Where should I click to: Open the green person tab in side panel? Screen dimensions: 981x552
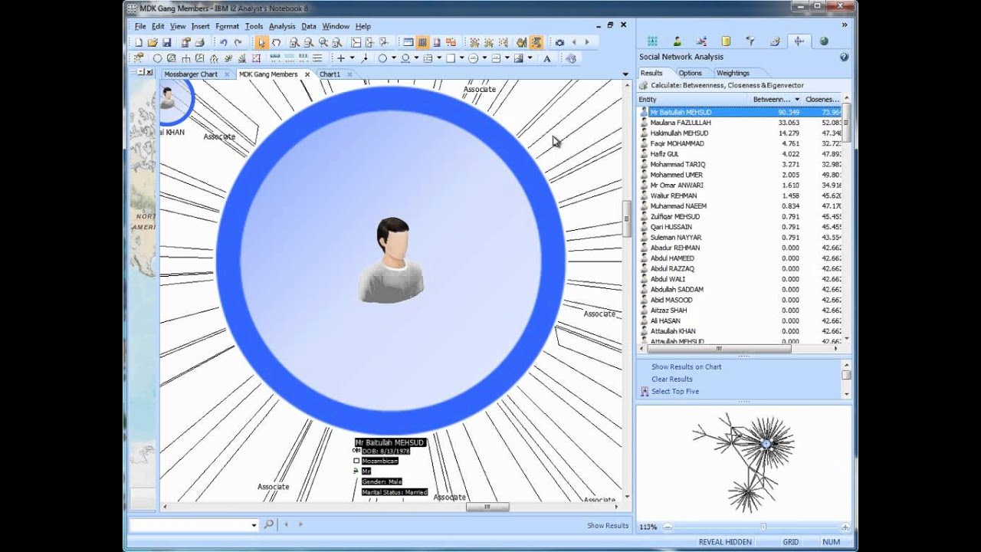click(677, 41)
